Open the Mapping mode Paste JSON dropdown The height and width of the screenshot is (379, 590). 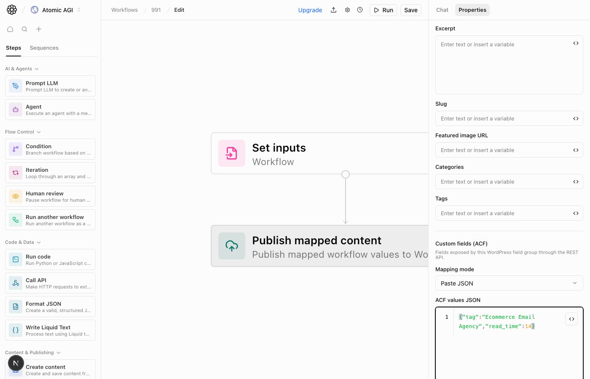tap(509, 283)
